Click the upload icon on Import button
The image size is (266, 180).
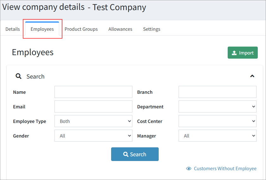click(x=234, y=53)
